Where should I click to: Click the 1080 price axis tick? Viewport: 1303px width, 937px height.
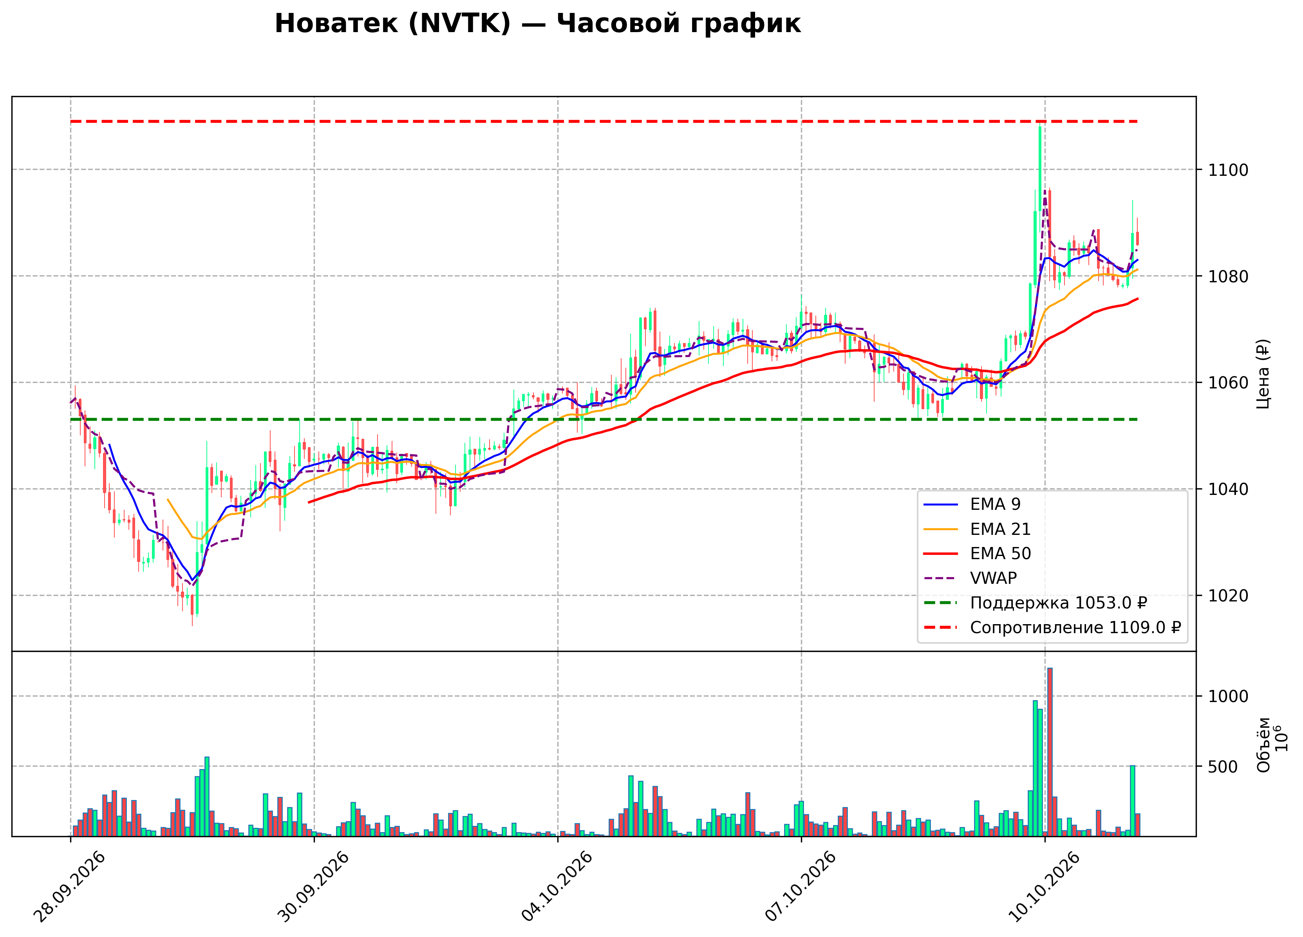(x=1228, y=276)
